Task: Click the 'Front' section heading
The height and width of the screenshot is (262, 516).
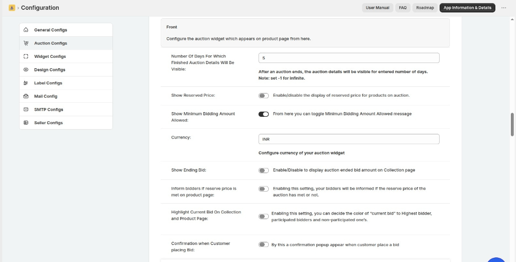Action: 172,27
